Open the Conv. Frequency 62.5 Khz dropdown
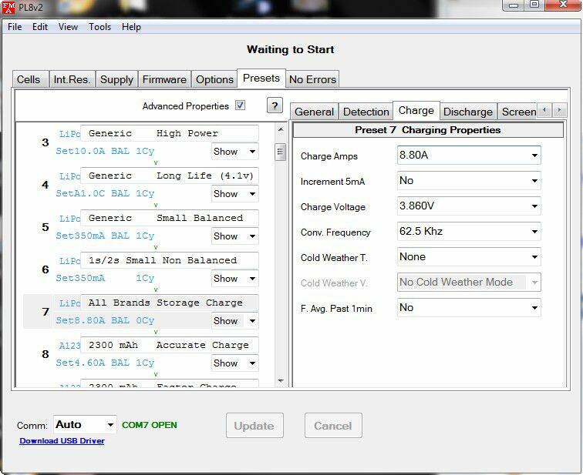Image resolution: width=583 pixels, height=475 pixels. 469,232
